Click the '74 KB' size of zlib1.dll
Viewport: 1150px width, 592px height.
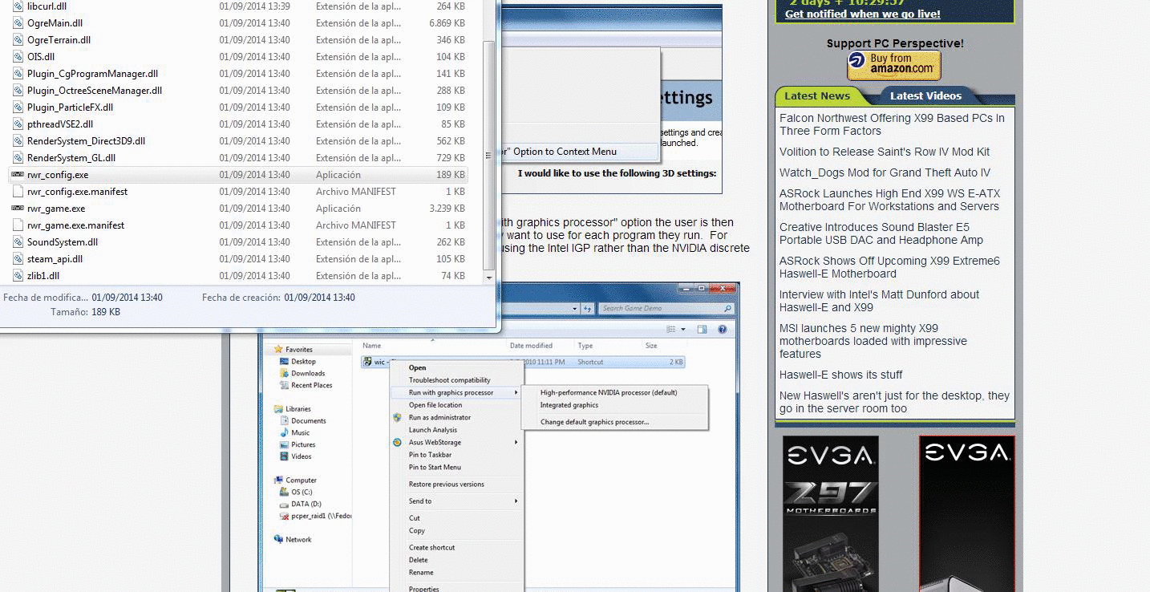[451, 276]
